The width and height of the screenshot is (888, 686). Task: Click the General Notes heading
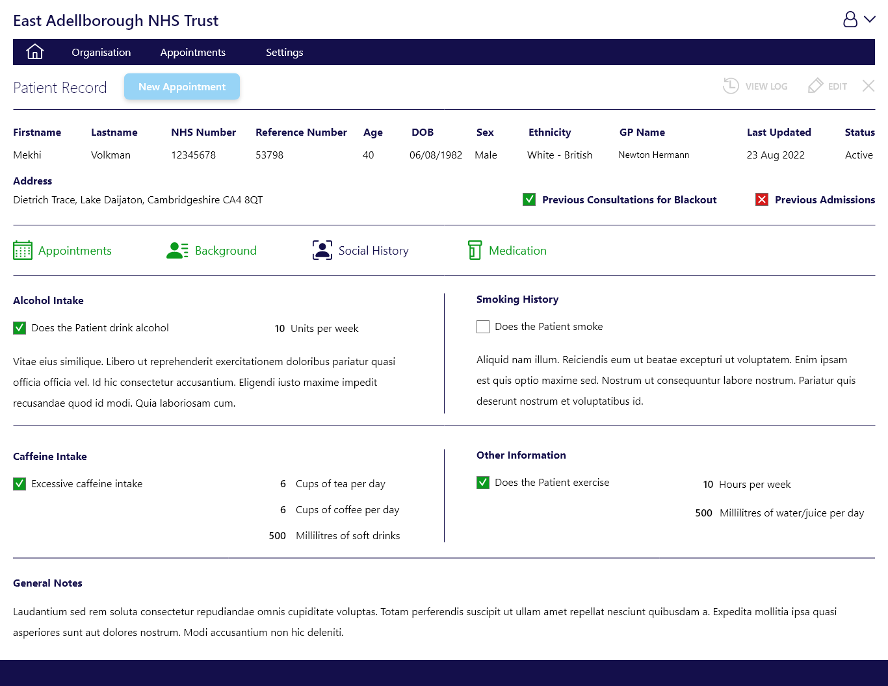[x=47, y=583]
